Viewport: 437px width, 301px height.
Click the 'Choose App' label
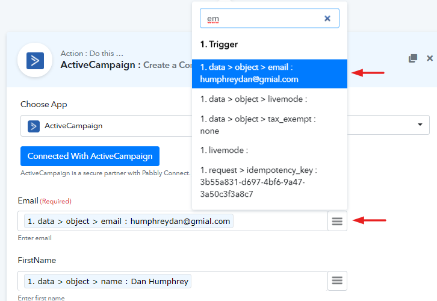tap(44, 105)
